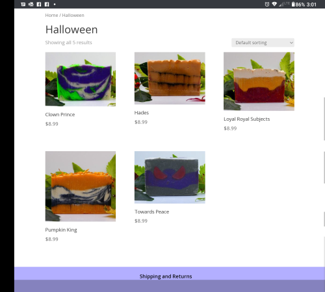Click the $8.99 price under Hades

(x=141, y=122)
